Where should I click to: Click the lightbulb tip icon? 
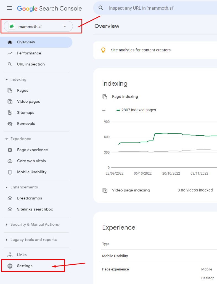pyautogui.click(x=103, y=50)
